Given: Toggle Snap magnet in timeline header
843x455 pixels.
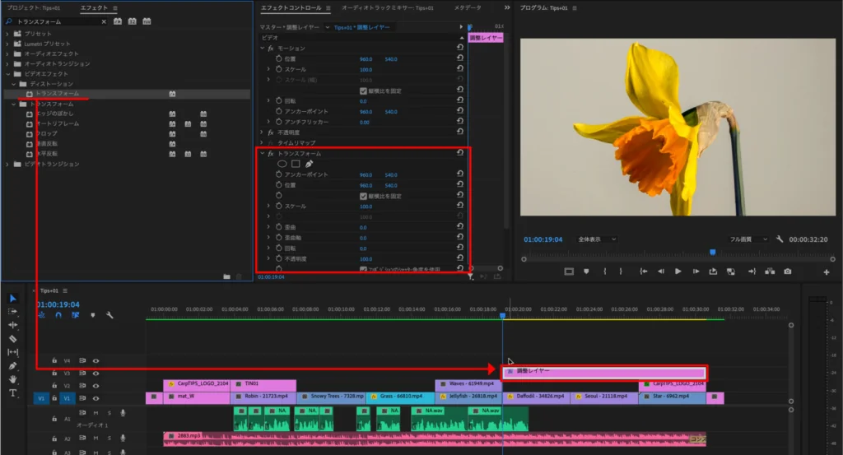Looking at the screenshot, I should 58,315.
